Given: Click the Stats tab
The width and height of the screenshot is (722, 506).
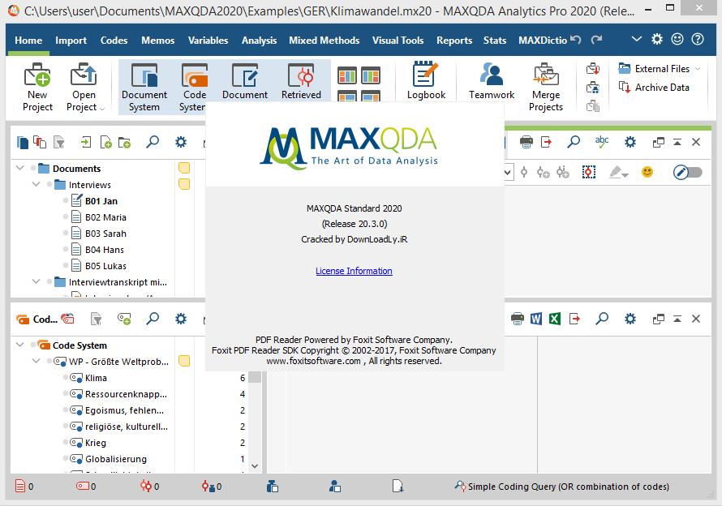Looking at the screenshot, I should pos(495,41).
